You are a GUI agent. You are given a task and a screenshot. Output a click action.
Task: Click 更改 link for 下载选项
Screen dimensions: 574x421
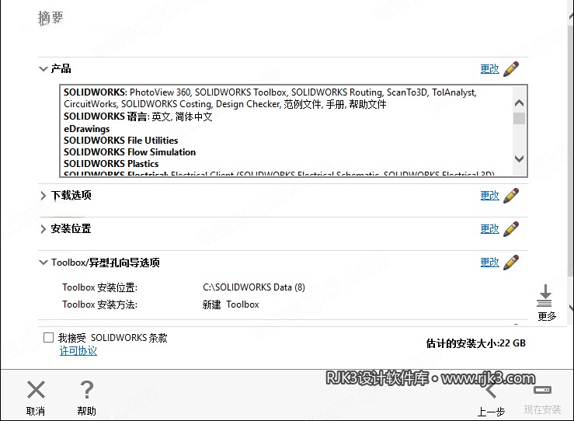(x=490, y=196)
